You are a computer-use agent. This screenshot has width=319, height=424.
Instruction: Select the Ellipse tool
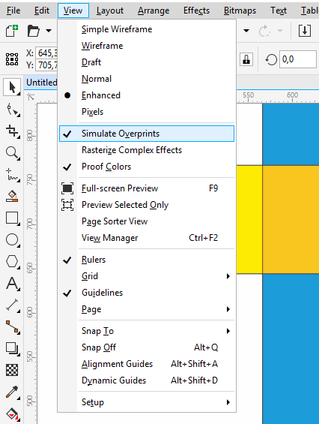point(13,240)
